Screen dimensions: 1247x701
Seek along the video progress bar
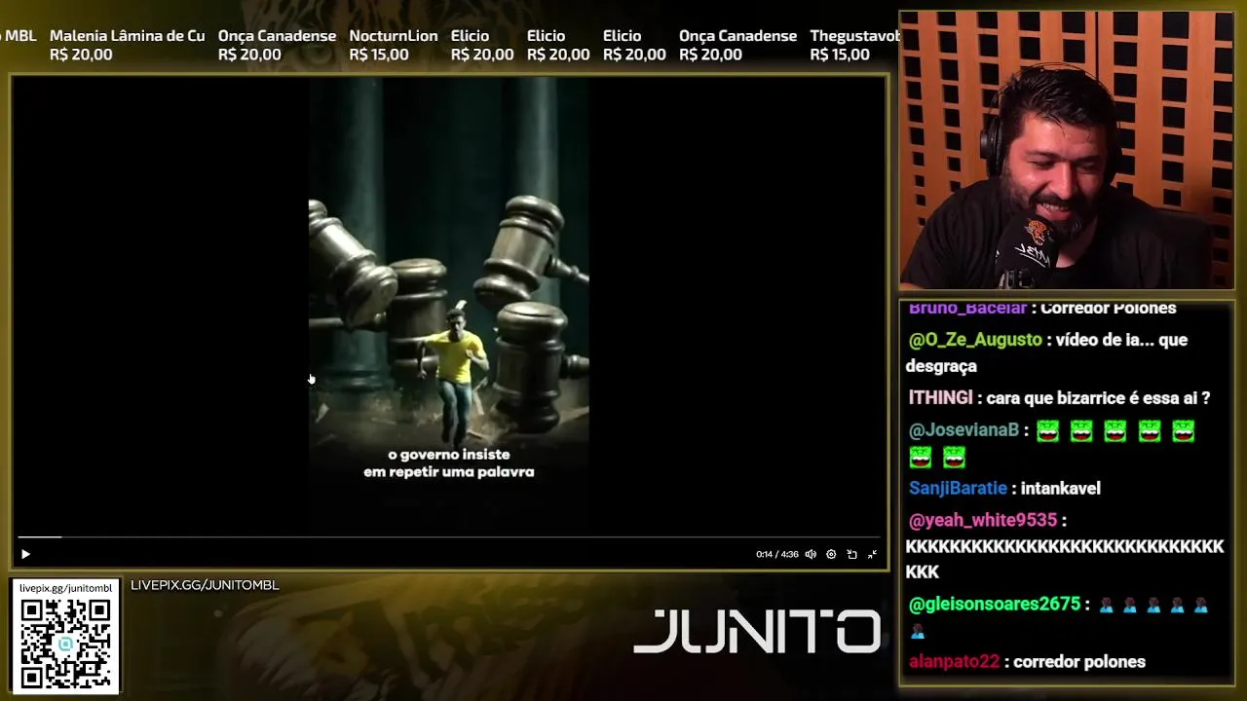pyautogui.click(x=449, y=536)
